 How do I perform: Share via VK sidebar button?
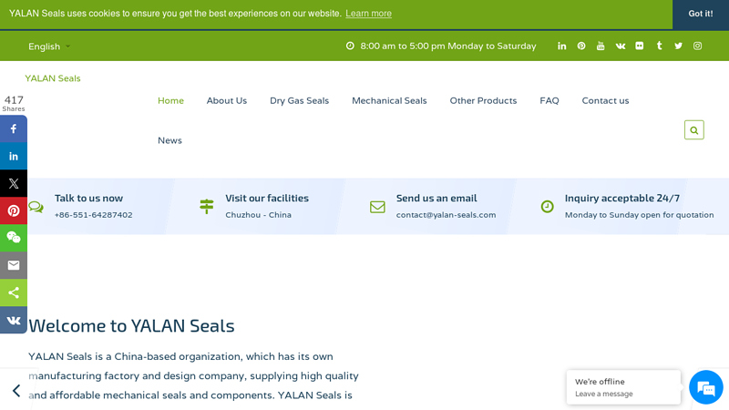click(14, 320)
